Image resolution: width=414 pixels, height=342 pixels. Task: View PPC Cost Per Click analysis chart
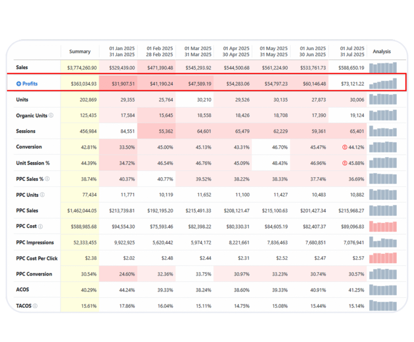pyautogui.click(x=383, y=258)
